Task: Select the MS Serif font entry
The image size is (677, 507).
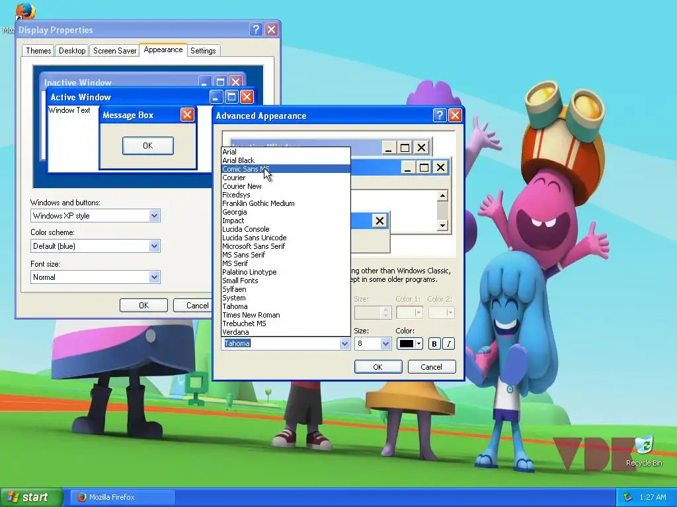Action: click(x=286, y=263)
